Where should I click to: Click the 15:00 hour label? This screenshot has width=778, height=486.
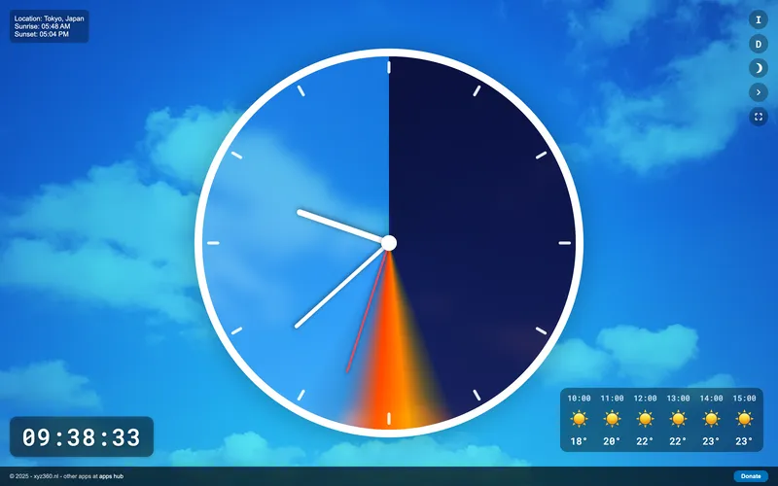pos(744,399)
